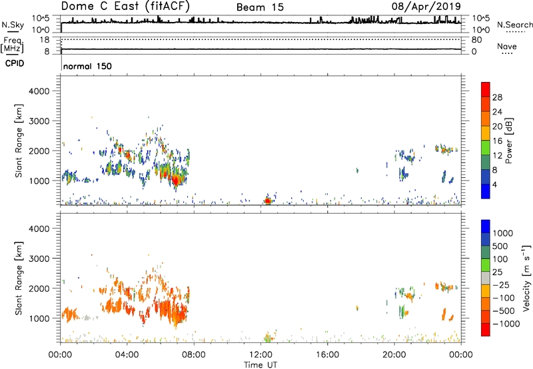Click the 'Freq. [MHz]' axis label
The image size is (533, 369).
click(x=12, y=45)
